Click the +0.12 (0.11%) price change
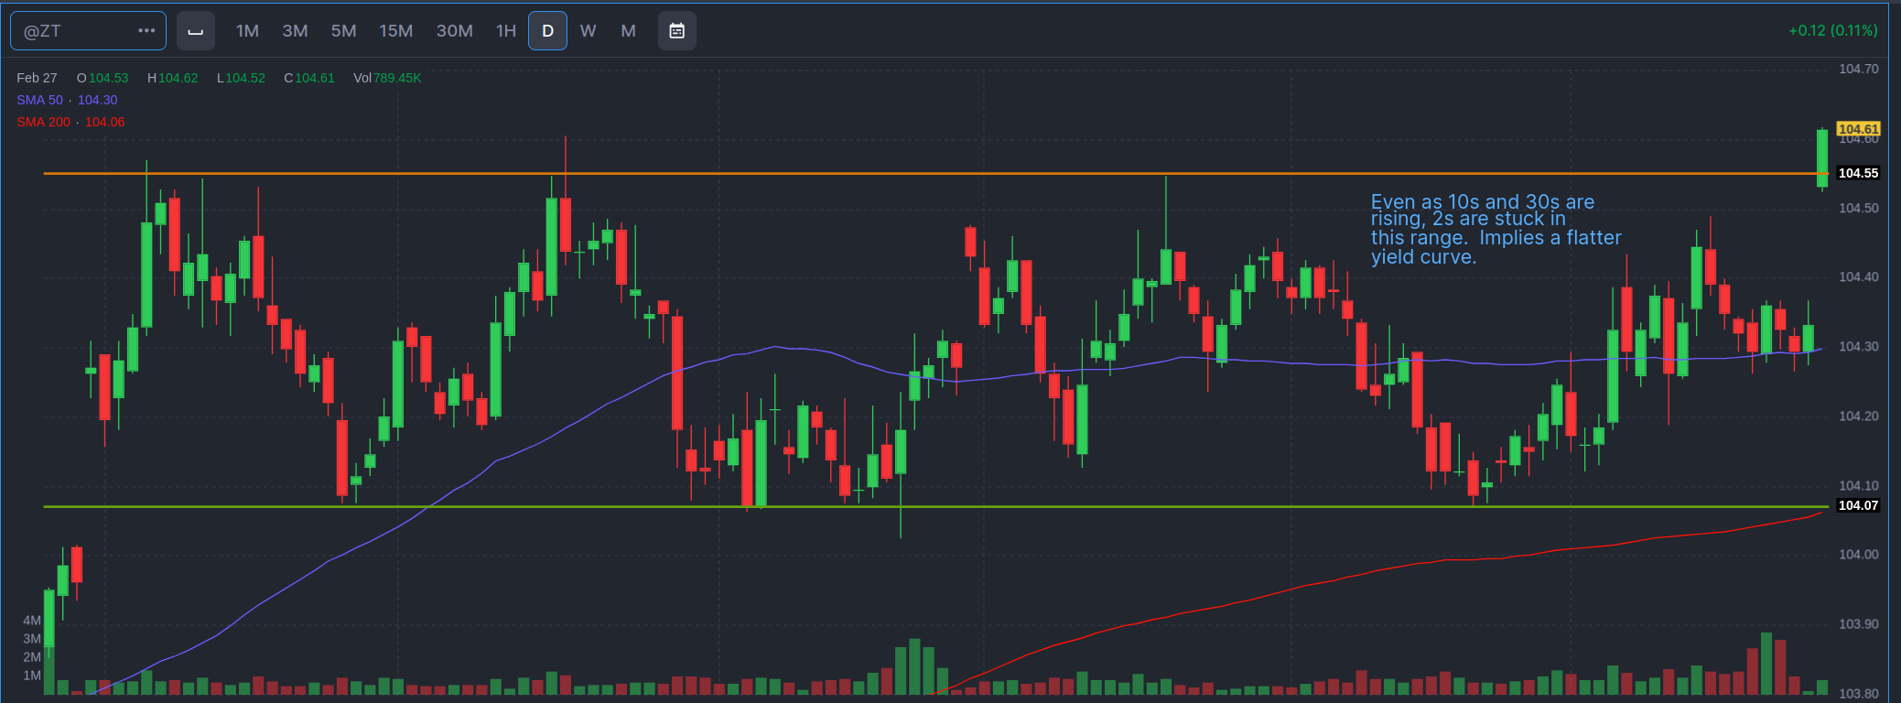This screenshot has width=1901, height=703. (1832, 30)
